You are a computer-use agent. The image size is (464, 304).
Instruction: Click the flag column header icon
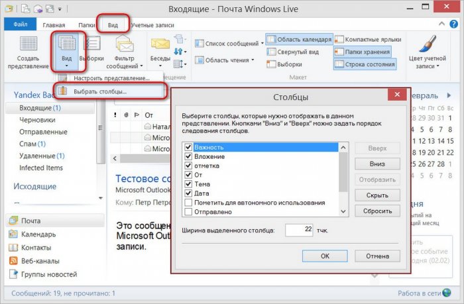click(x=137, y=115)
